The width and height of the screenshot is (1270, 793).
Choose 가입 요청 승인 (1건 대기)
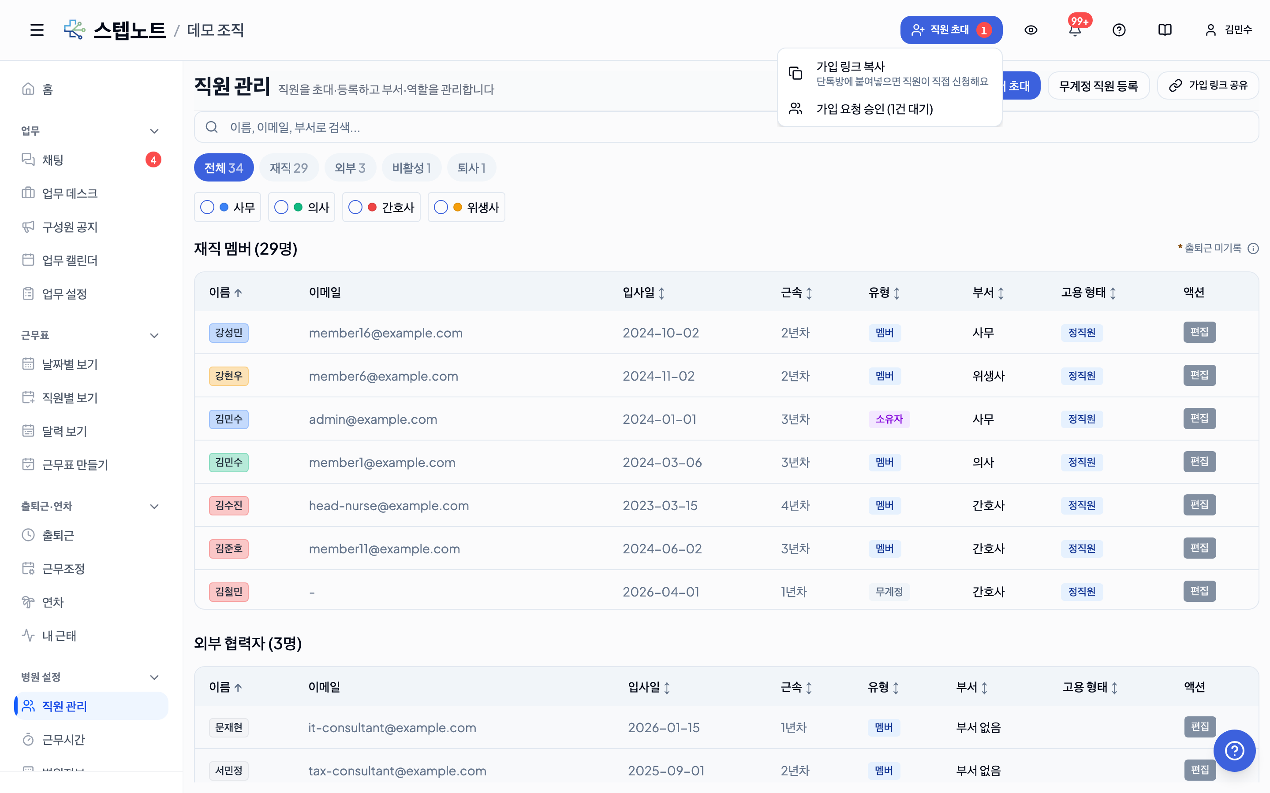[x=889, y=108]
